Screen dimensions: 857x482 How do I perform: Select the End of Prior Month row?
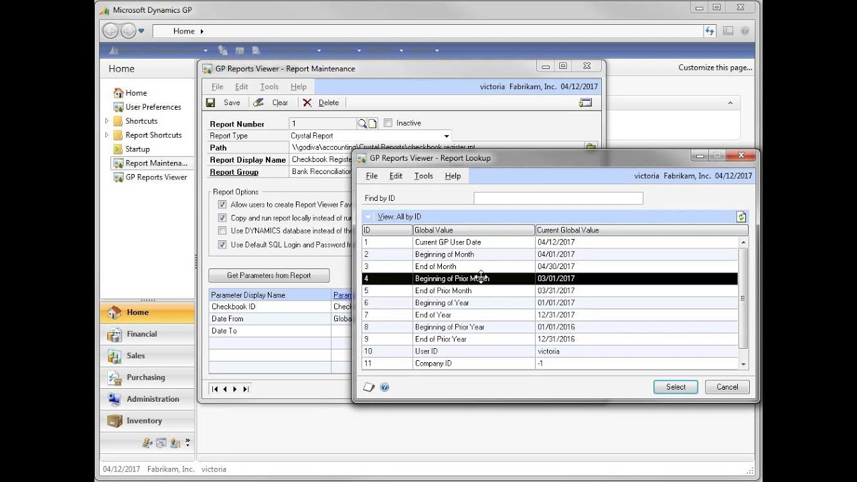point(550,291)
